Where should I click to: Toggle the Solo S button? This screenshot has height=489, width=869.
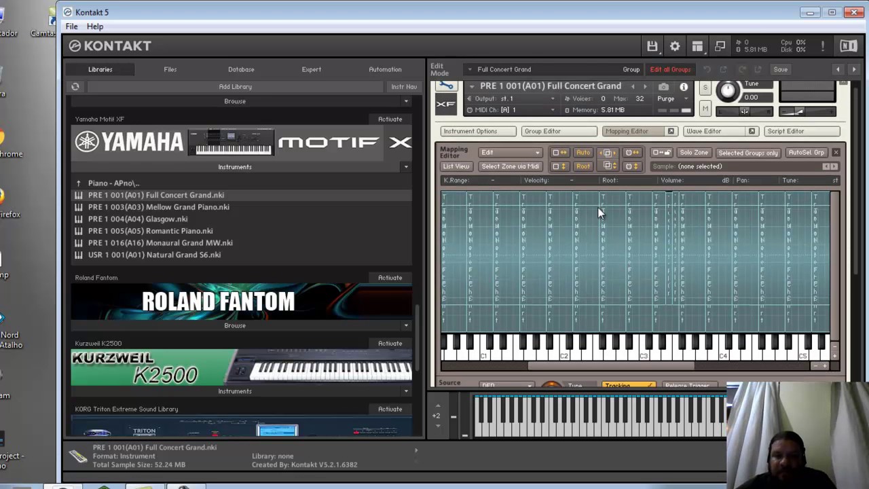point(705,88)
